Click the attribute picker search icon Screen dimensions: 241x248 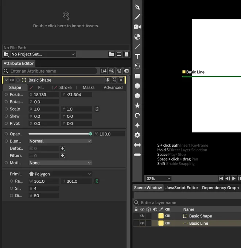coord(112,71)
